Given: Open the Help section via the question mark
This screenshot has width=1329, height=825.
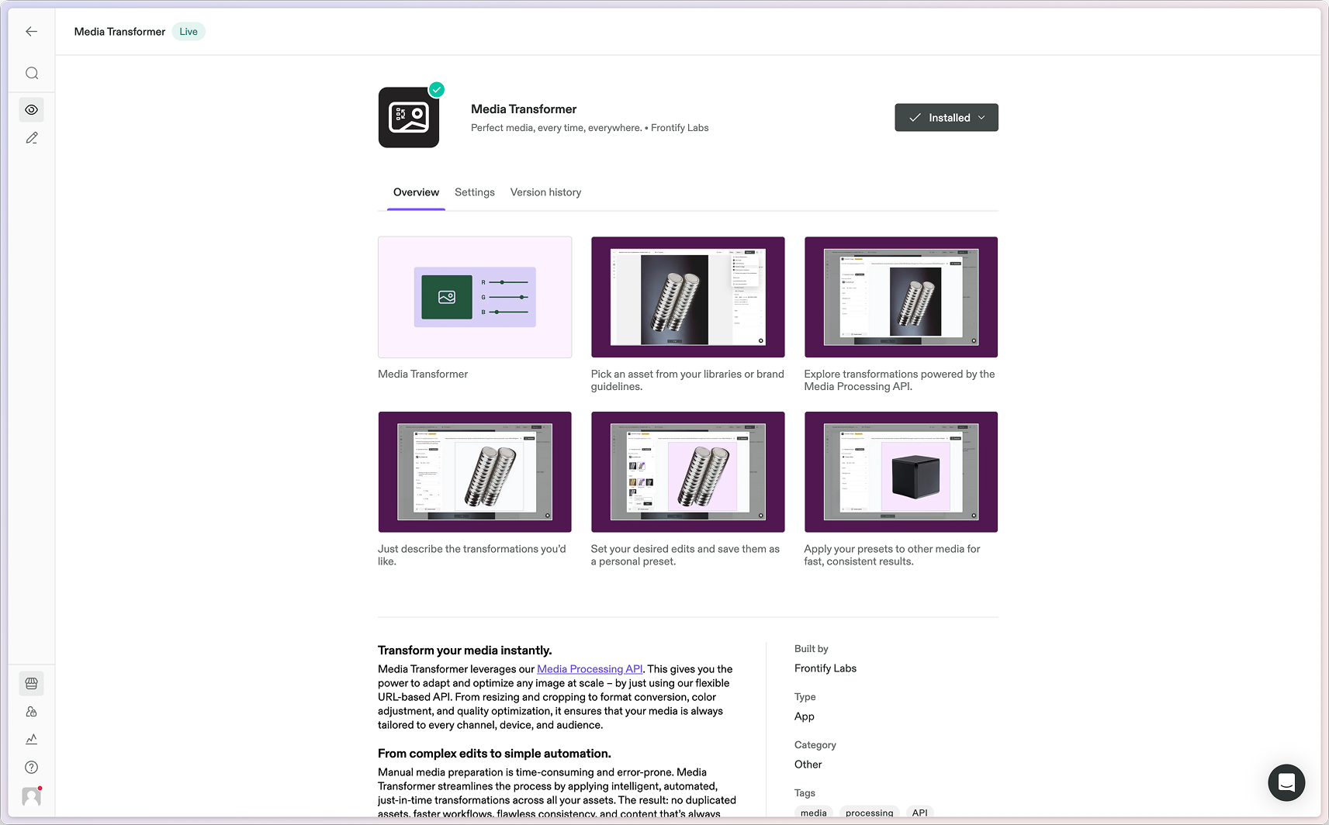Looking at the screenshot, I should click(31, 767).
